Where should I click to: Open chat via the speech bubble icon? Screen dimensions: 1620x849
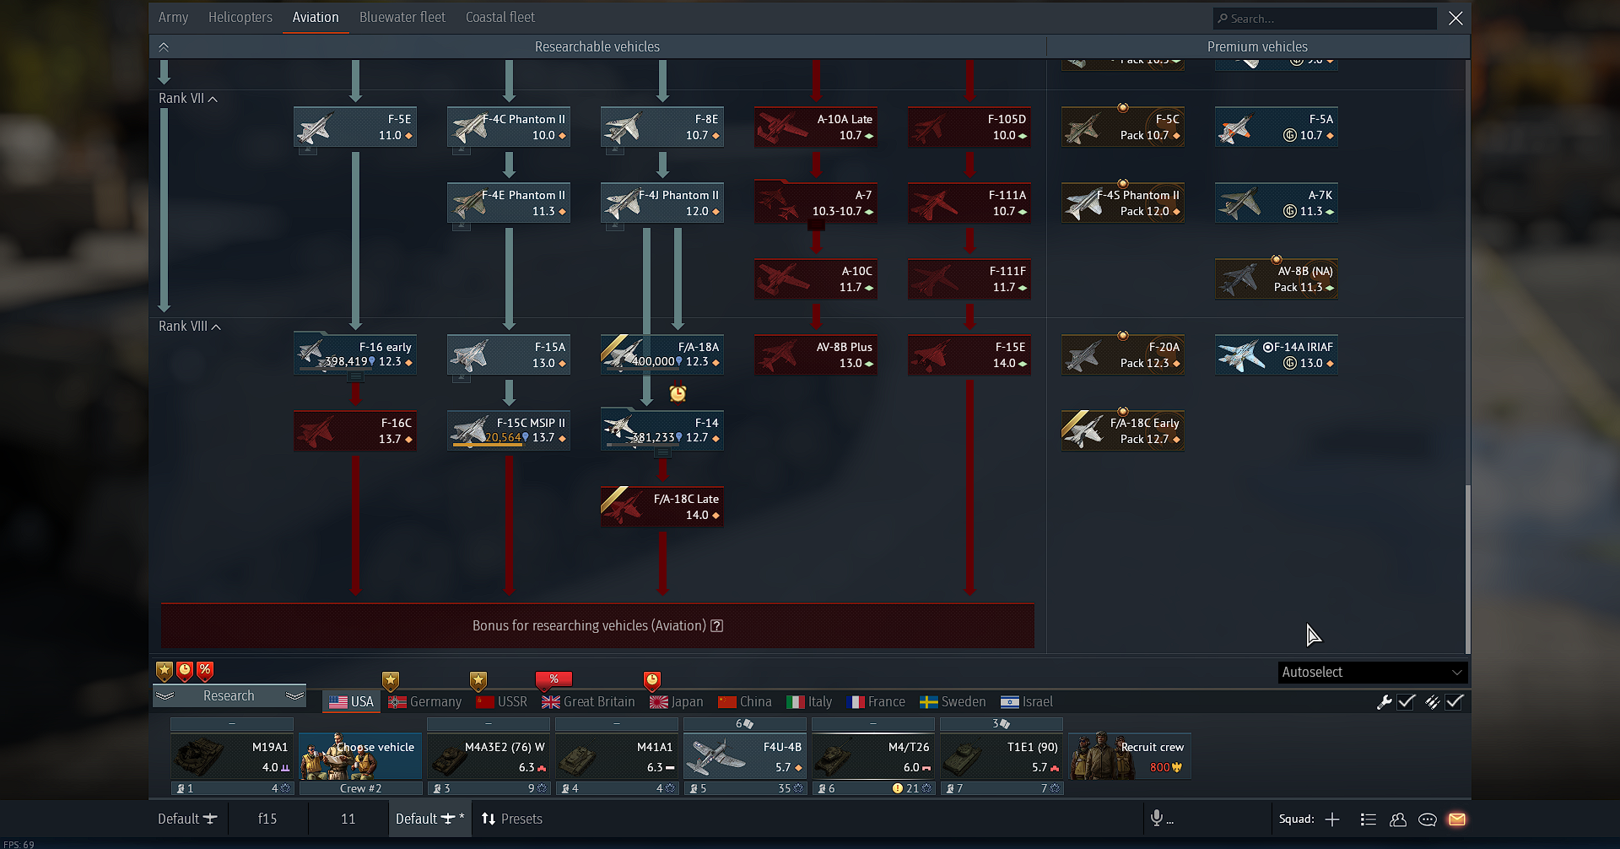1428,819
